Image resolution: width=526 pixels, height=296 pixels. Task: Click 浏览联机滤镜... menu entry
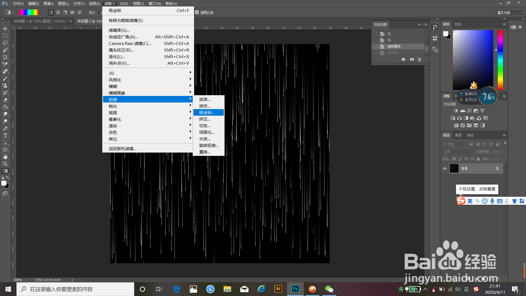coord(122,149)
